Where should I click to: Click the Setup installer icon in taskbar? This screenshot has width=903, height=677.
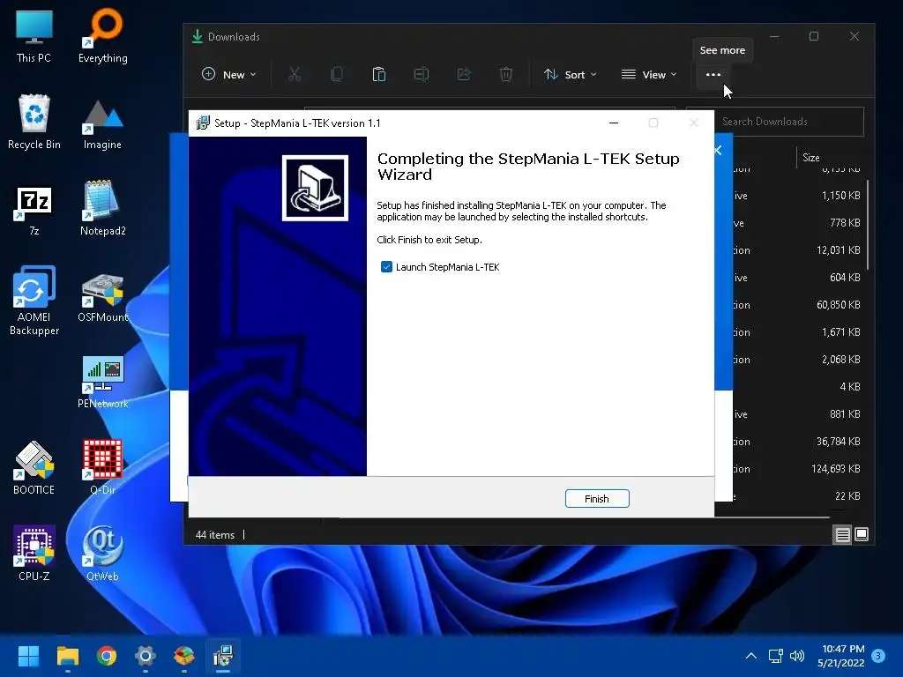tap(223, 656)
